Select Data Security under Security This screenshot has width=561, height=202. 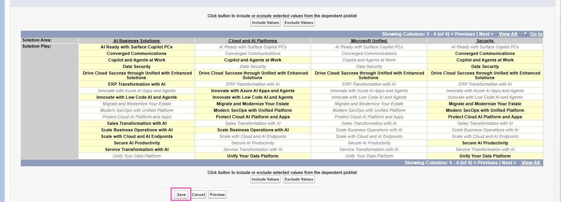[485, 66]
